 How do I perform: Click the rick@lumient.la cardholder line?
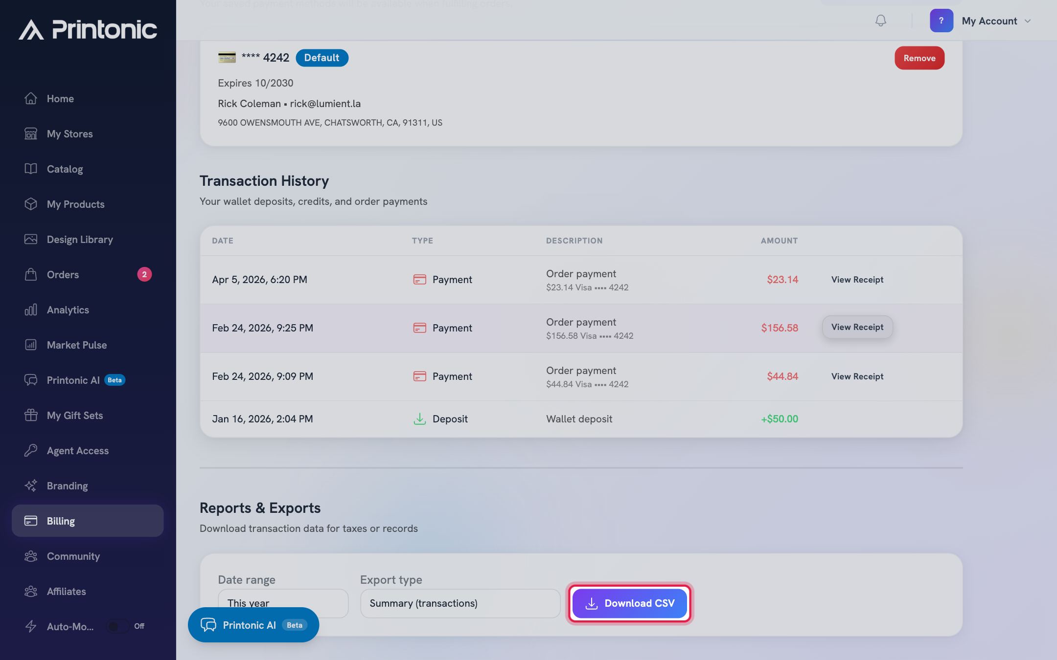pos(289,103)
